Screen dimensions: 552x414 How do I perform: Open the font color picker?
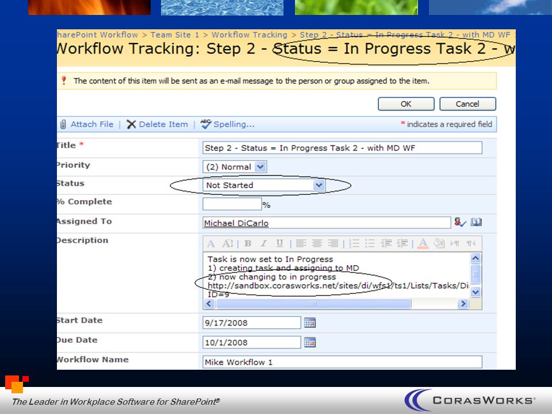click(423, 244)
